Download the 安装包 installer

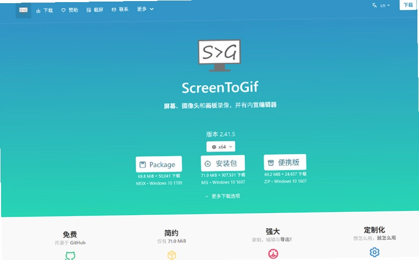[x=223, y=163]
